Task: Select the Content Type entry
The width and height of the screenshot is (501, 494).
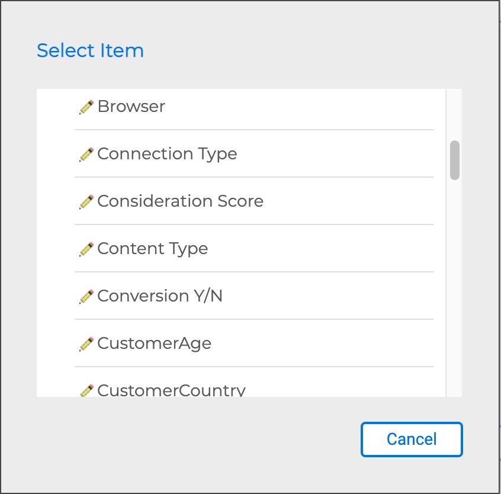Action: pyautogui.click(x=152, y=249)
